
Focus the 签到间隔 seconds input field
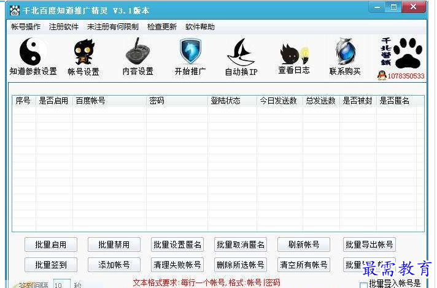(61, 284)
